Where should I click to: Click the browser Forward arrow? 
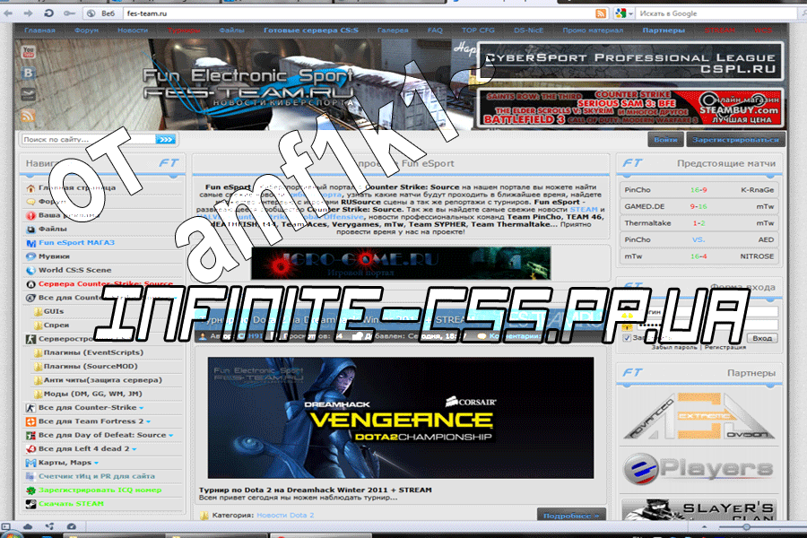coord(28,13)
